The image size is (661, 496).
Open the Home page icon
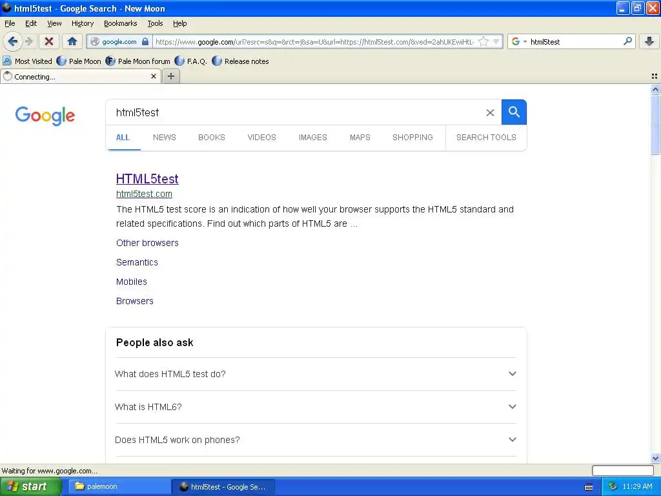[x=72, y=41]
